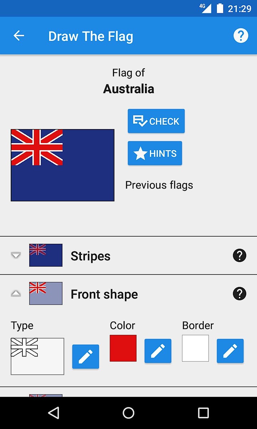Open help for the Front shape section
The height and width of the screenshot is (429, 257).
240,294
